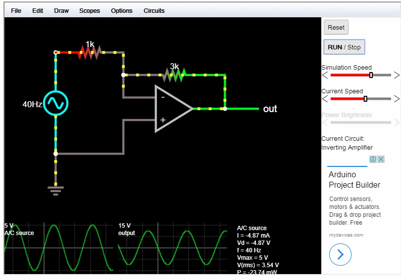Select the A/C source scope waveform
401x280 pixels.
[59, 247]
